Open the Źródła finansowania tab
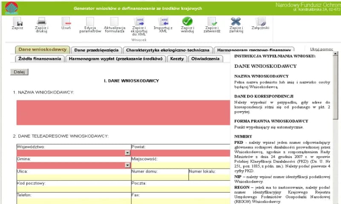 tap(40, 59)
